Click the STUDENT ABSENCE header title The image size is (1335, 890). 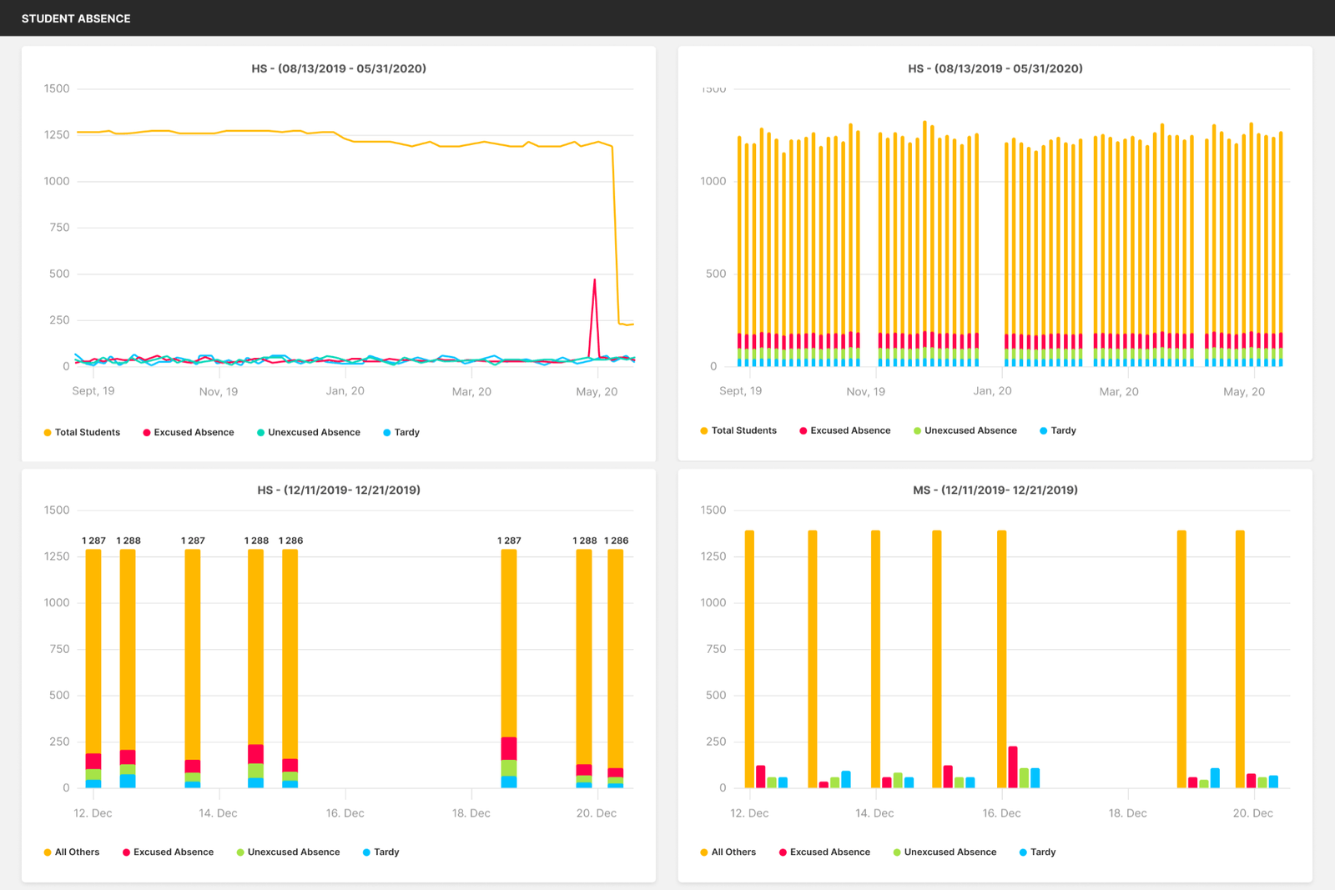(x=76, y=18)
